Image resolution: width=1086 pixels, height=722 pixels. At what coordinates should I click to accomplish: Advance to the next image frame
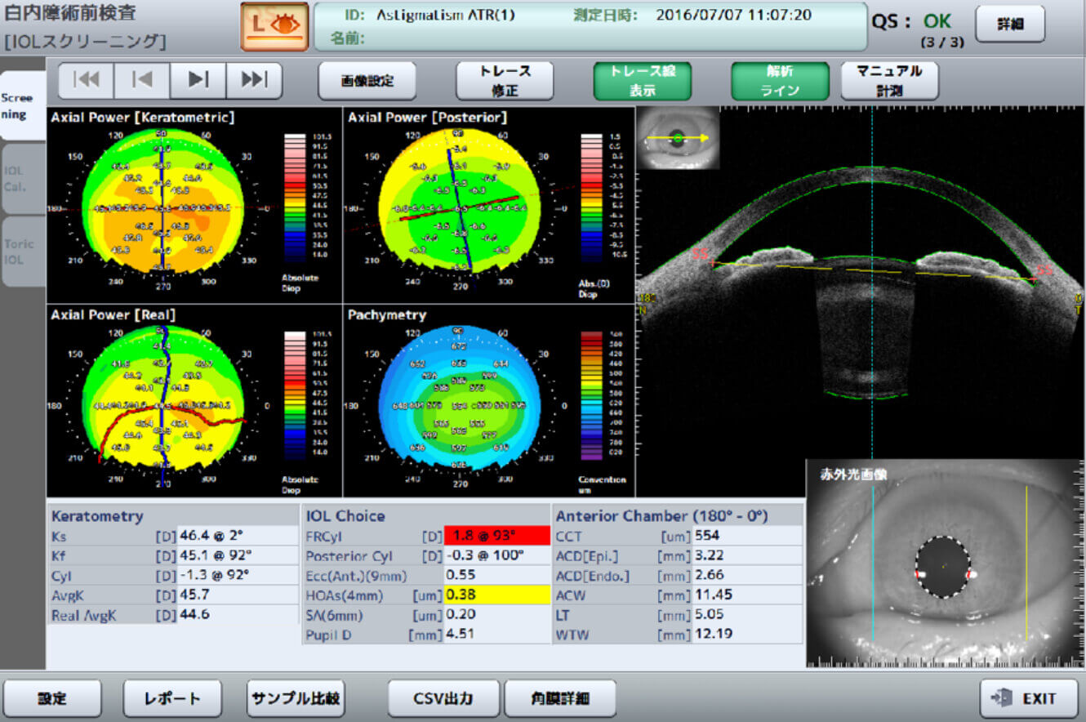click(198, 80)
